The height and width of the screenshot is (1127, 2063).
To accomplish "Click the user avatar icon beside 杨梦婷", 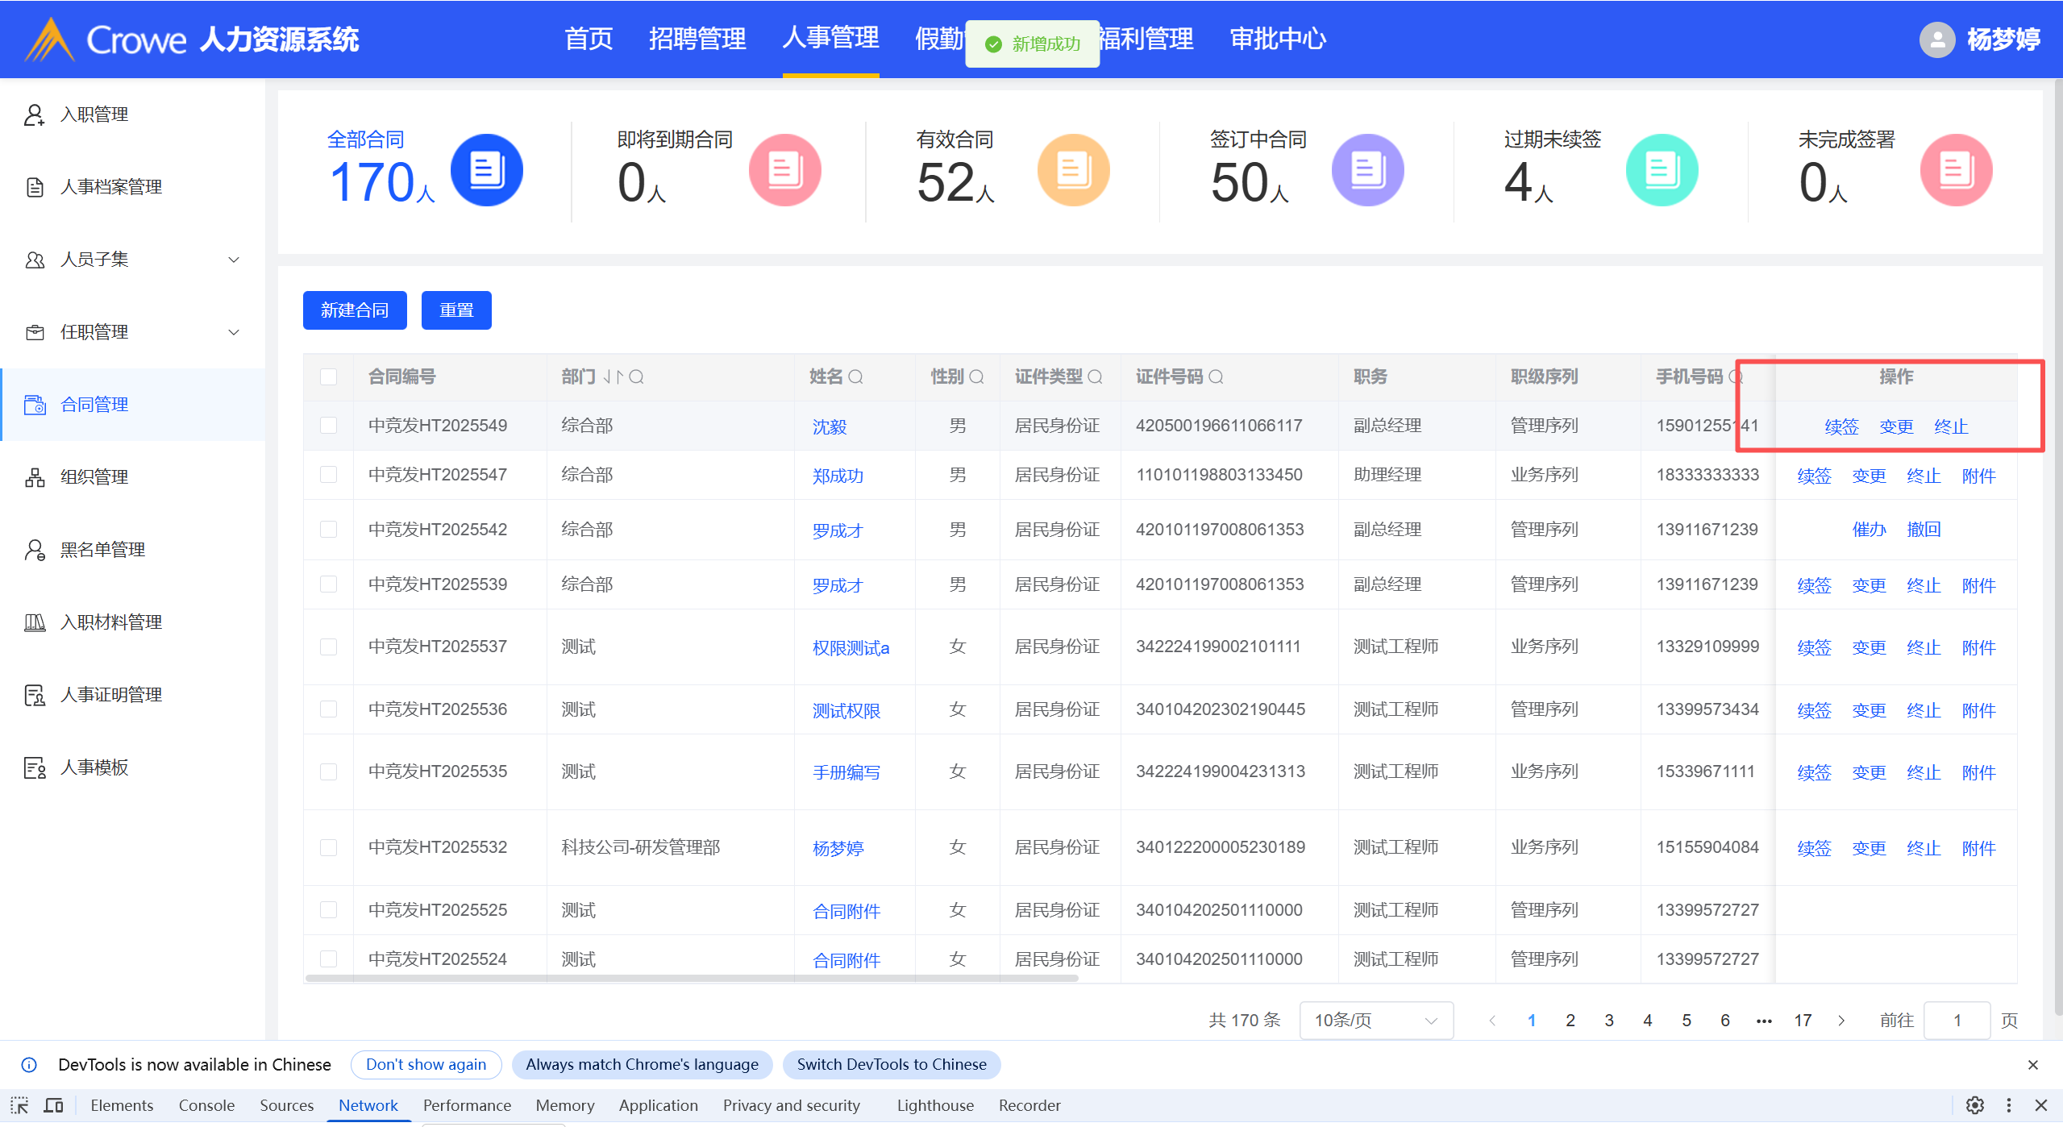I will tap(1936, 40).
